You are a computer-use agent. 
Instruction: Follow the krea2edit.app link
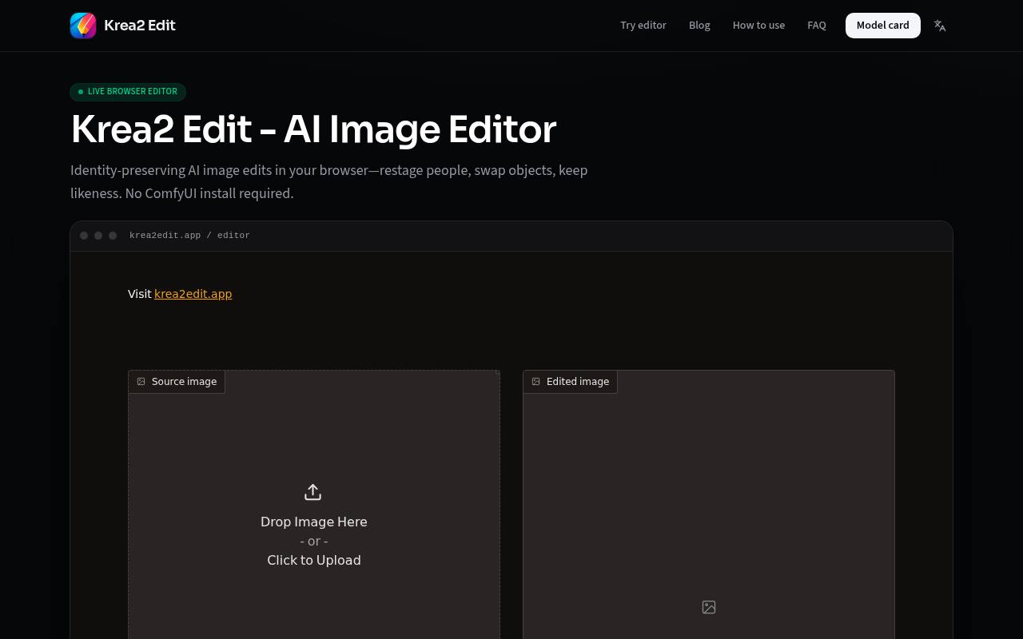pyautogui.click(x=193, y=294)
